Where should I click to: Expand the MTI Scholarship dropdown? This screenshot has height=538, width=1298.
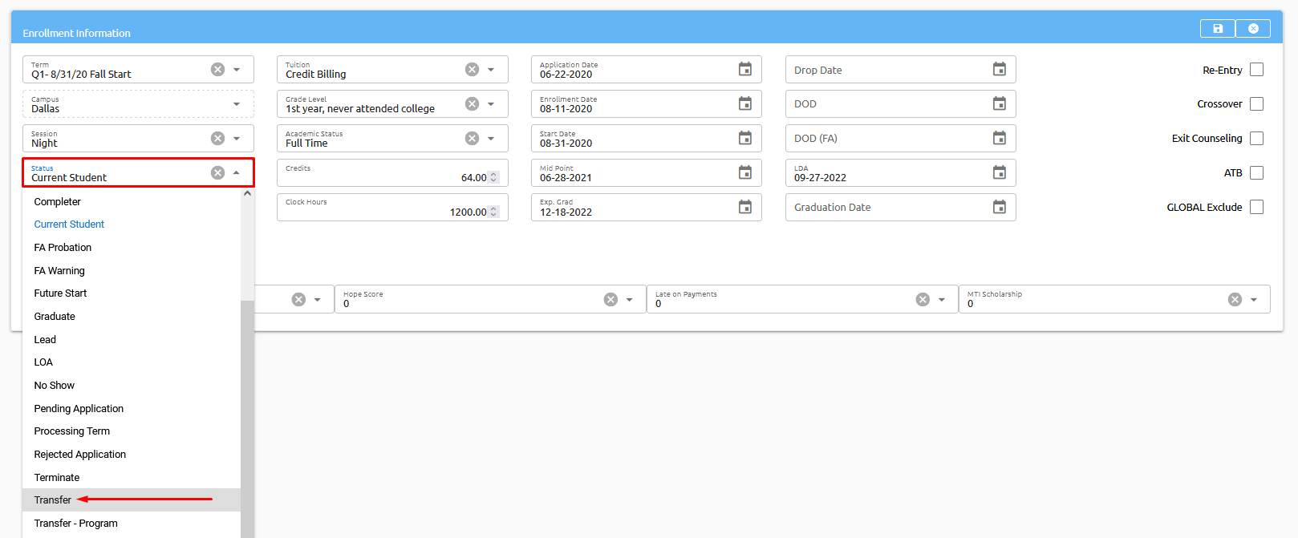1254,300
